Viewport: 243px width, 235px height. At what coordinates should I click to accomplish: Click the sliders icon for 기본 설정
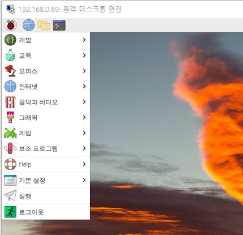(10, 180)
